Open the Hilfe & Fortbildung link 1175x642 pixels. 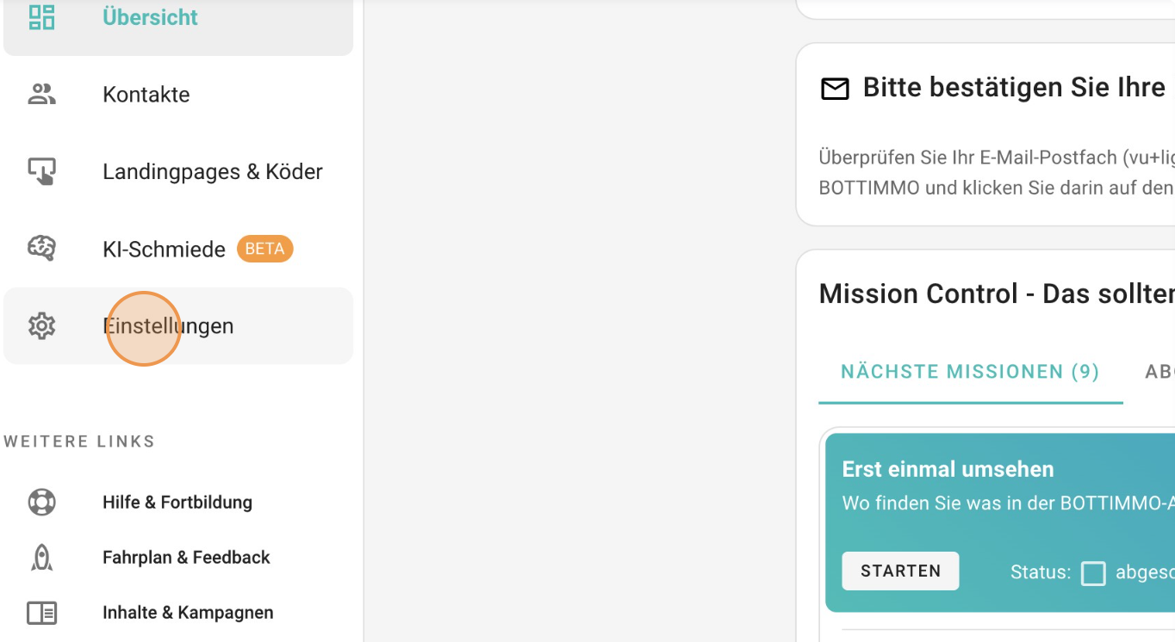click(x=177, y=502)
